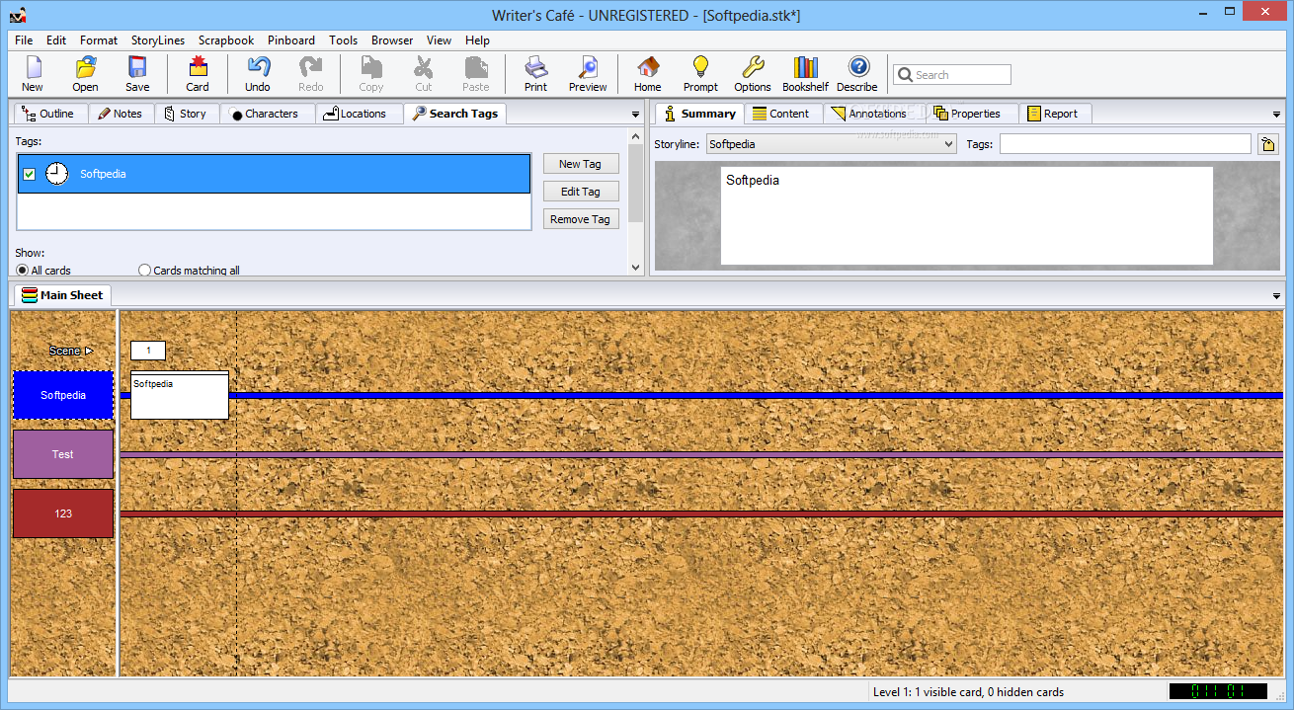Select the red 123 storyline label
Viewport: 1294px width, 710px height.
pyautogui.click(x=63, y=513)
